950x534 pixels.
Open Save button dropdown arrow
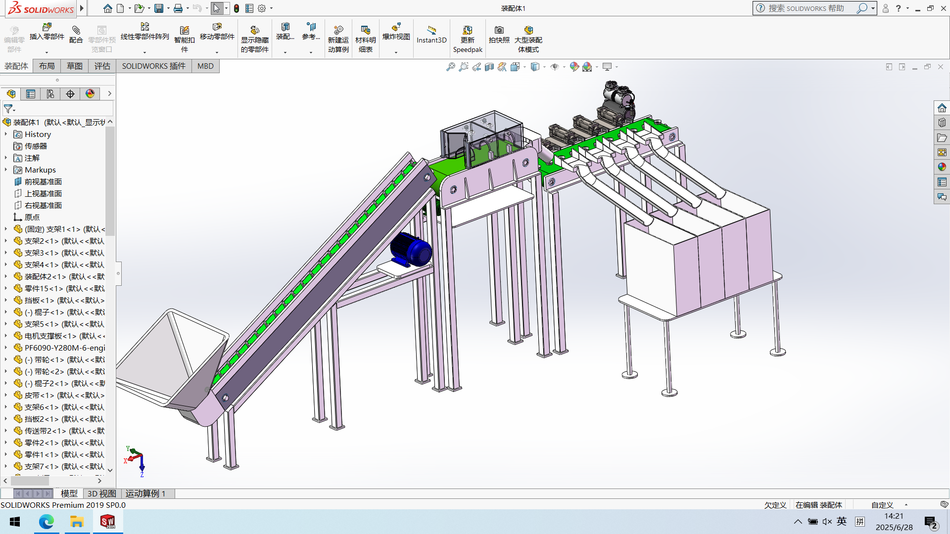click(168, 8)
